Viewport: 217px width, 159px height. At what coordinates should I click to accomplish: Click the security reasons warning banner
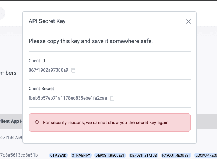(x=110, y=122)
